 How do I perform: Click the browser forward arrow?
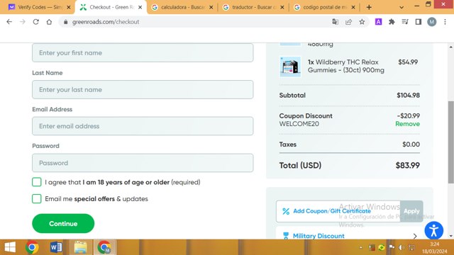[23, 22]
